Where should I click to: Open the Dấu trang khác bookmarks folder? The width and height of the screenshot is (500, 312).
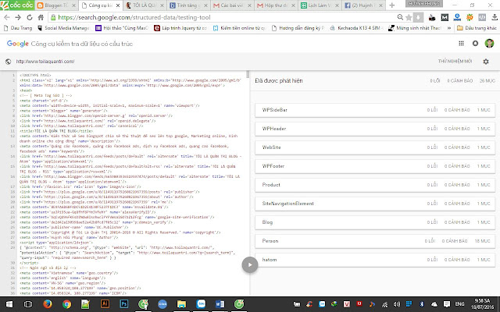[x=477, y=28]
